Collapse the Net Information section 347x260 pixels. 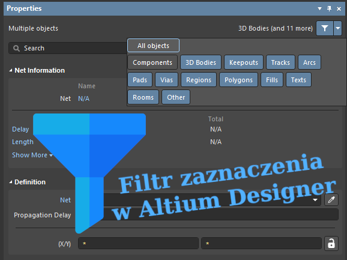point(11,70)
